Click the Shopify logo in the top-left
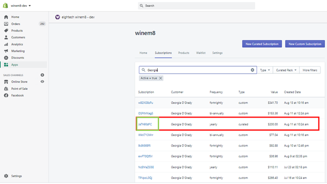Image resolution: width=327 pixels, height=184 pixels. click(6, 5)
